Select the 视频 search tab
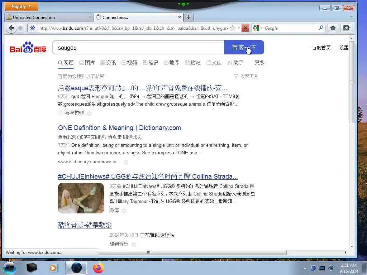The width and height of the screenshot is (367, 275). (x=129, y=63)
